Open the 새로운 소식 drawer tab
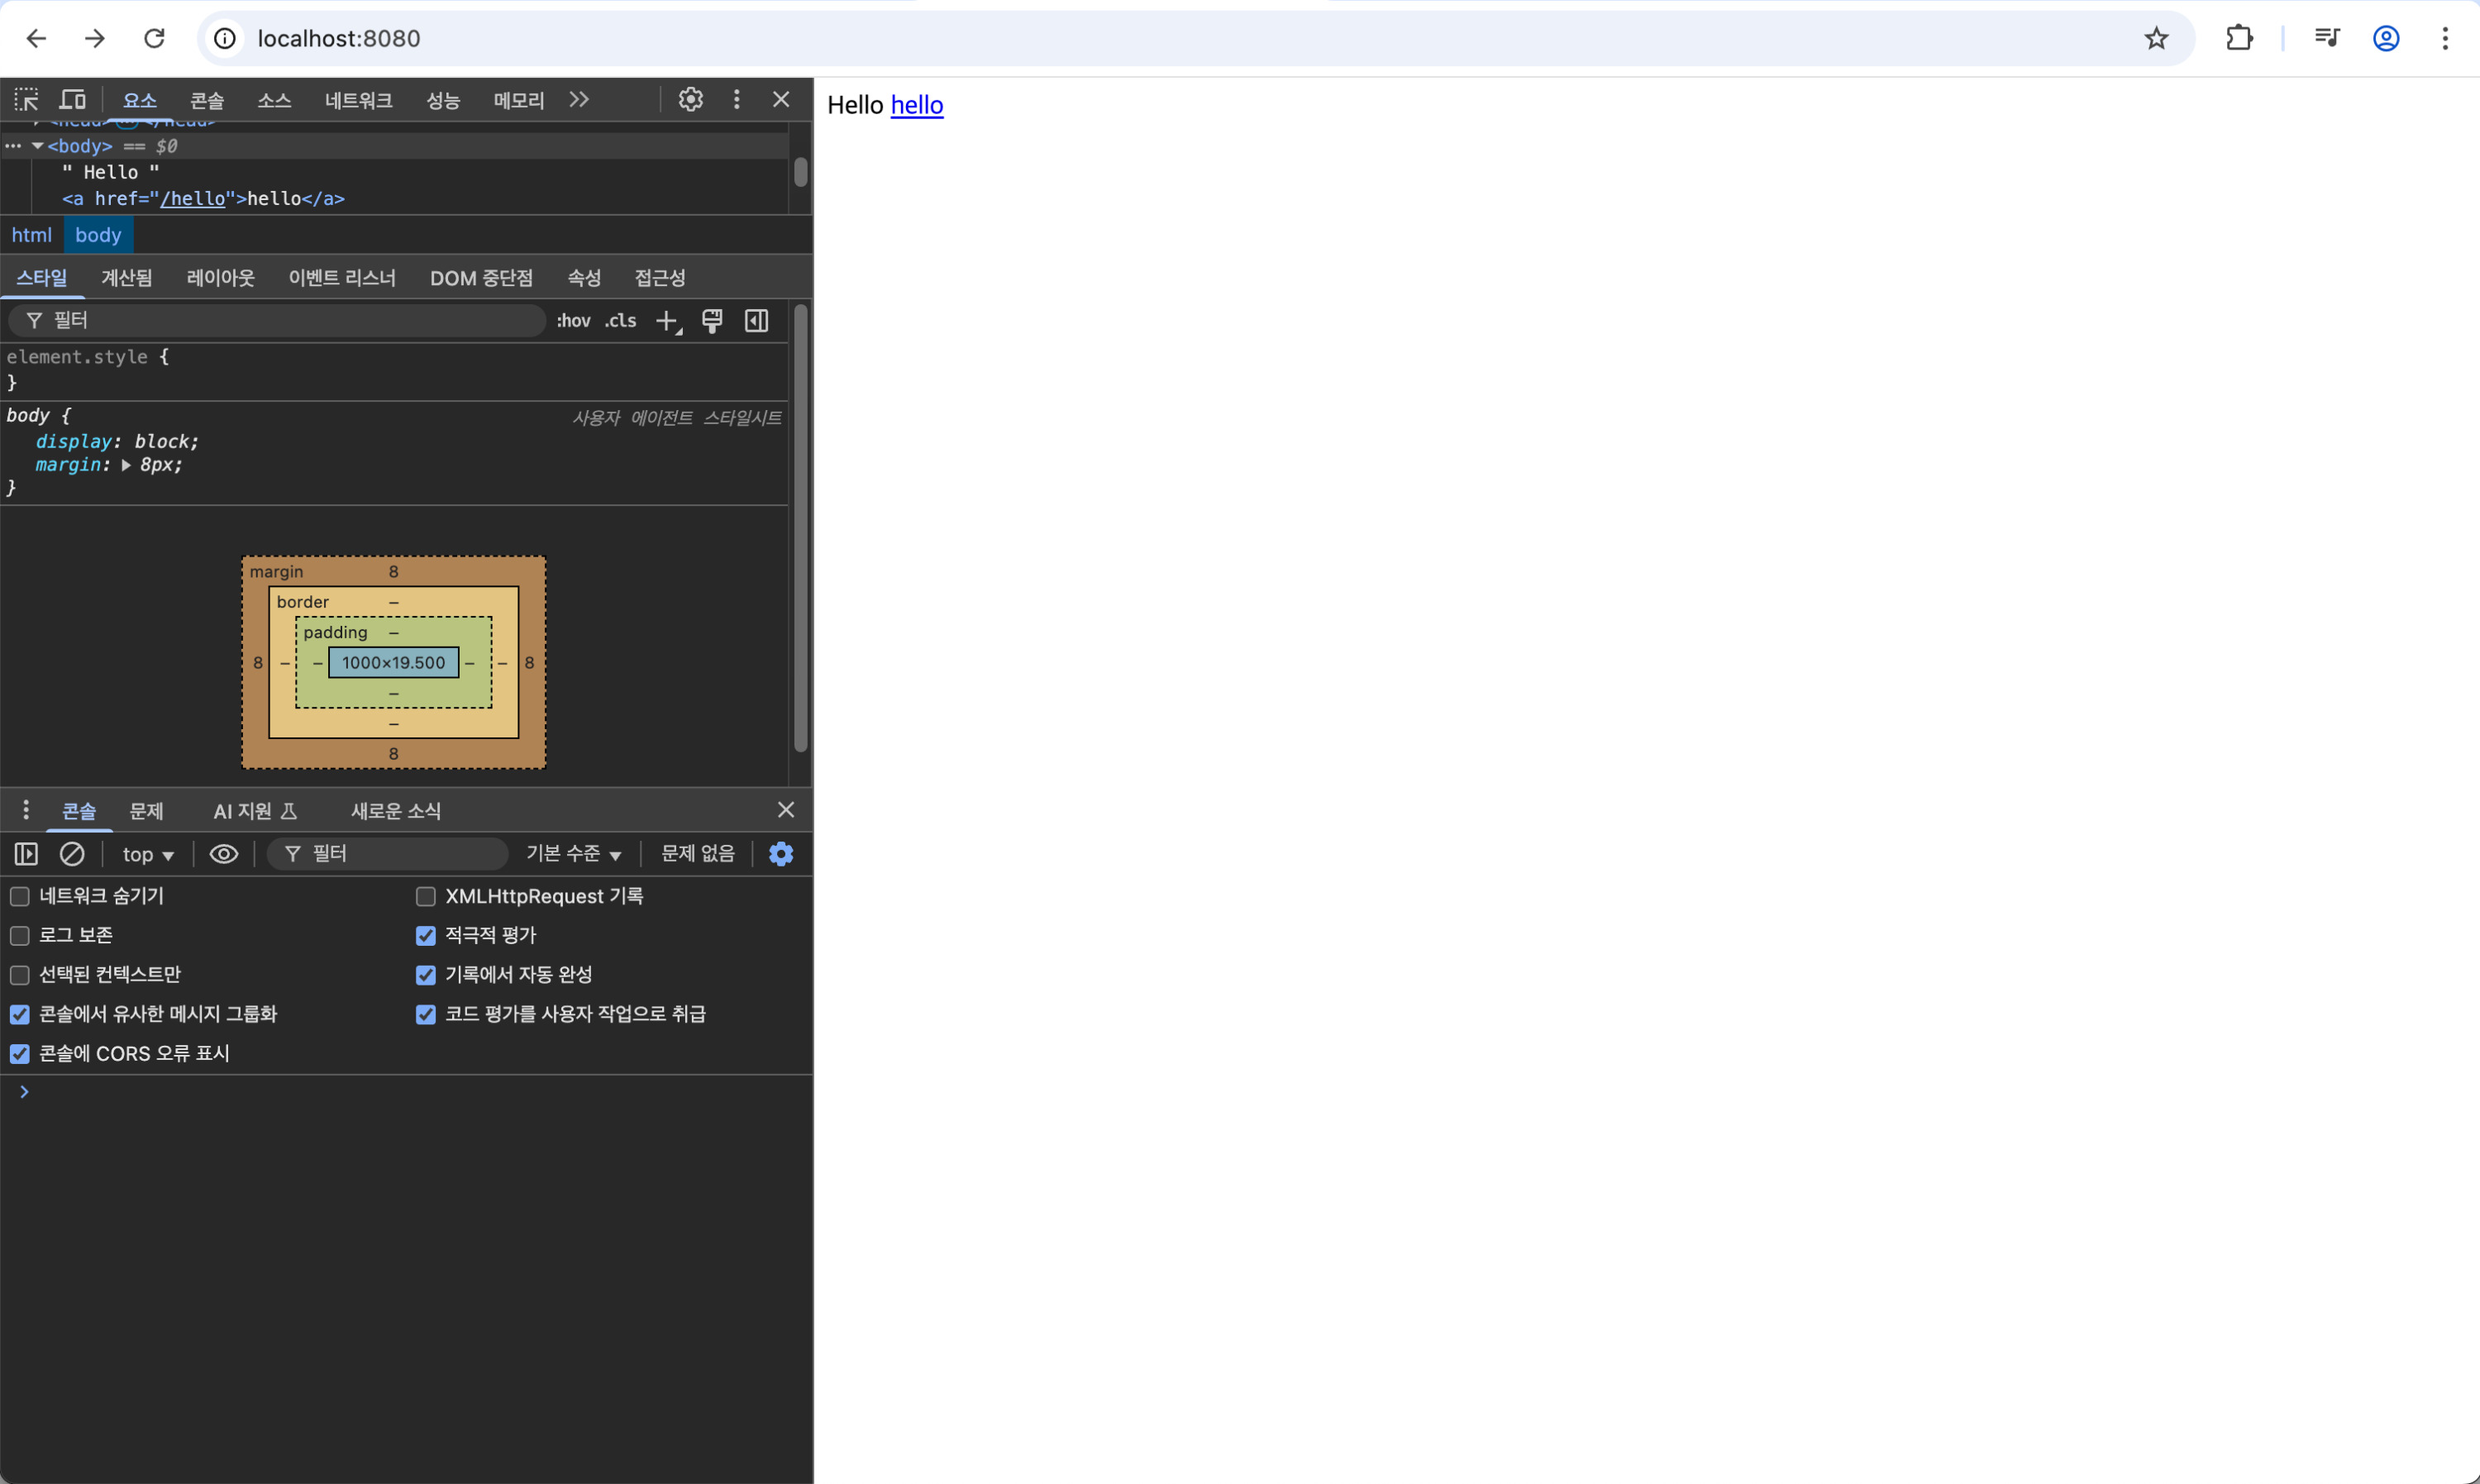The height and width of the screenshot is (1484, 2480). (x=396, y=811)
